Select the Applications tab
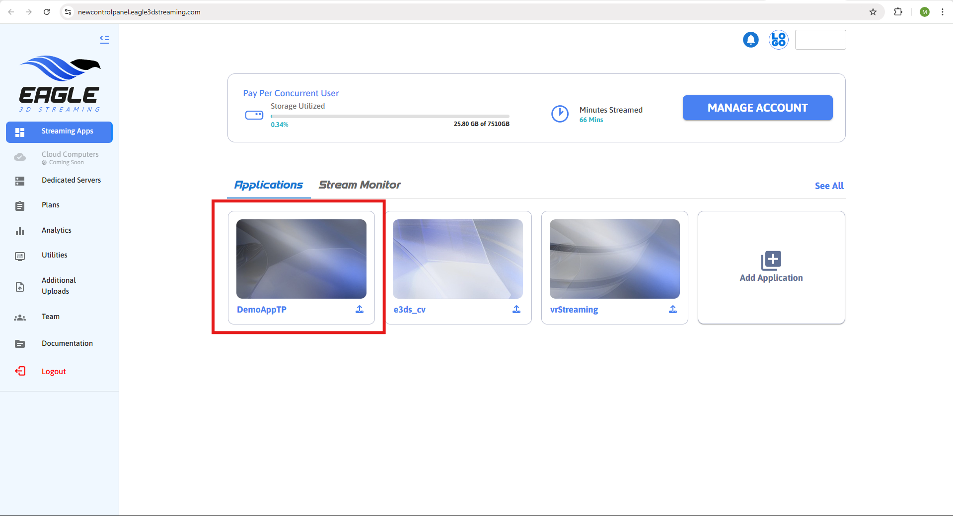This screenshot has height=516, width=953. coord(269,185)
